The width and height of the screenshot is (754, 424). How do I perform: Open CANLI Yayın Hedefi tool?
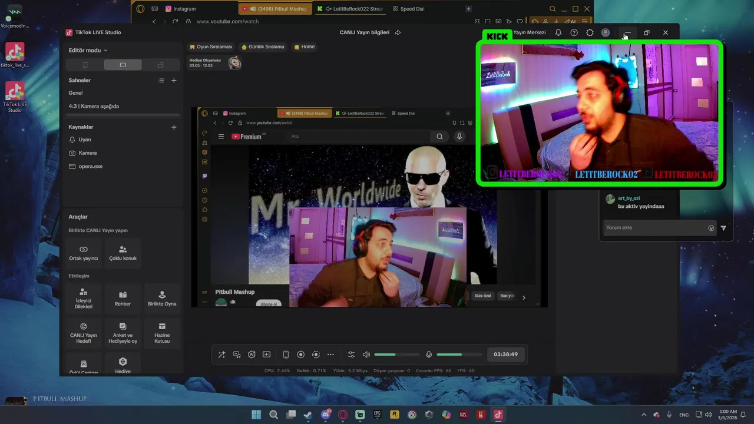83,333
